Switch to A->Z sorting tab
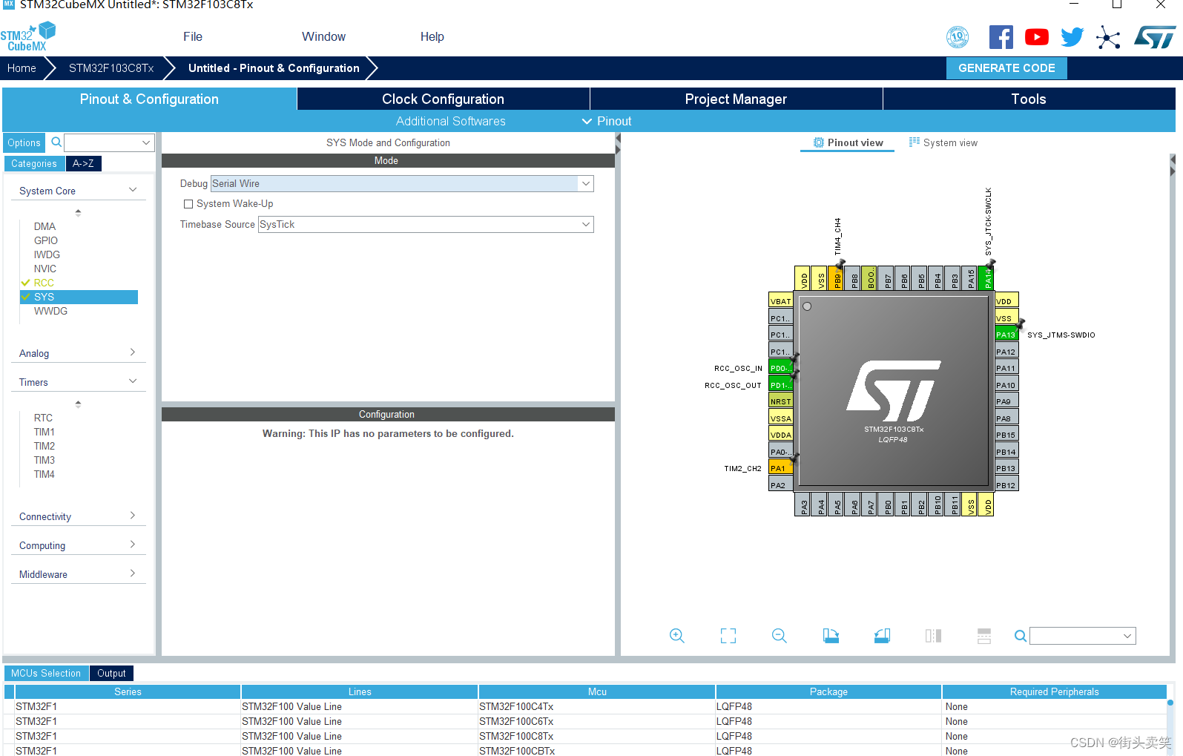 83,163
